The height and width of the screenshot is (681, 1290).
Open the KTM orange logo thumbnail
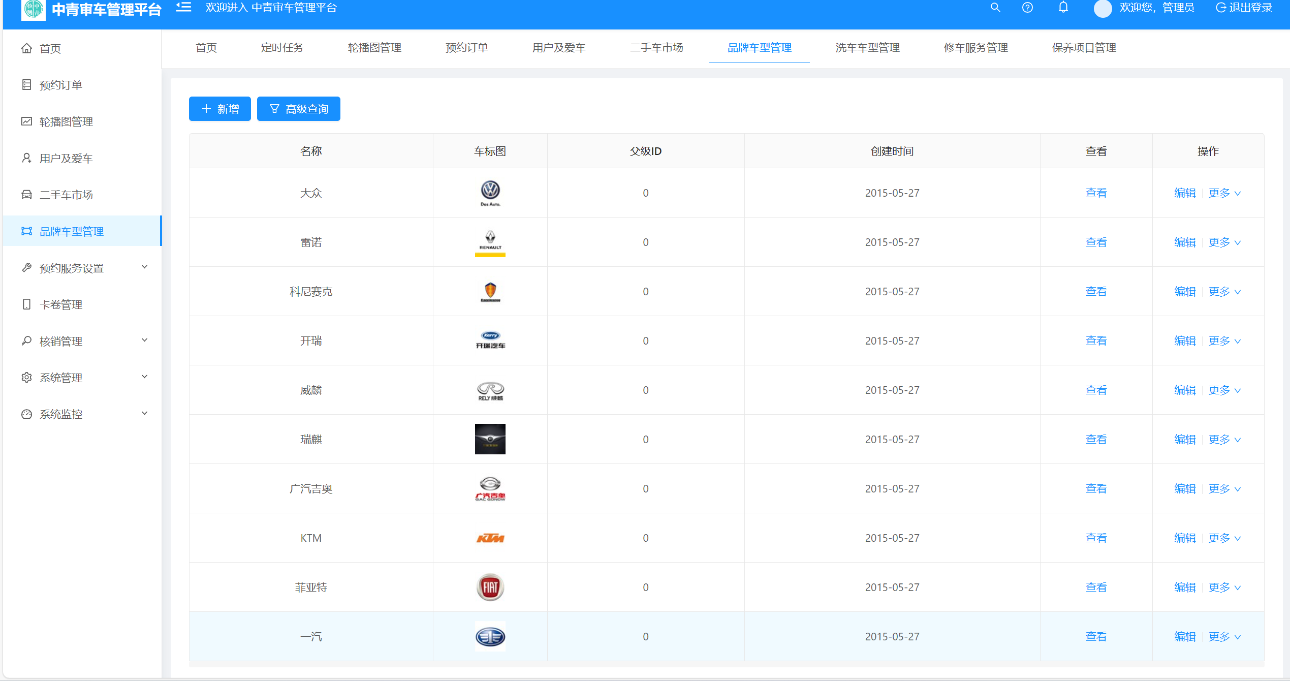point(490,538)
